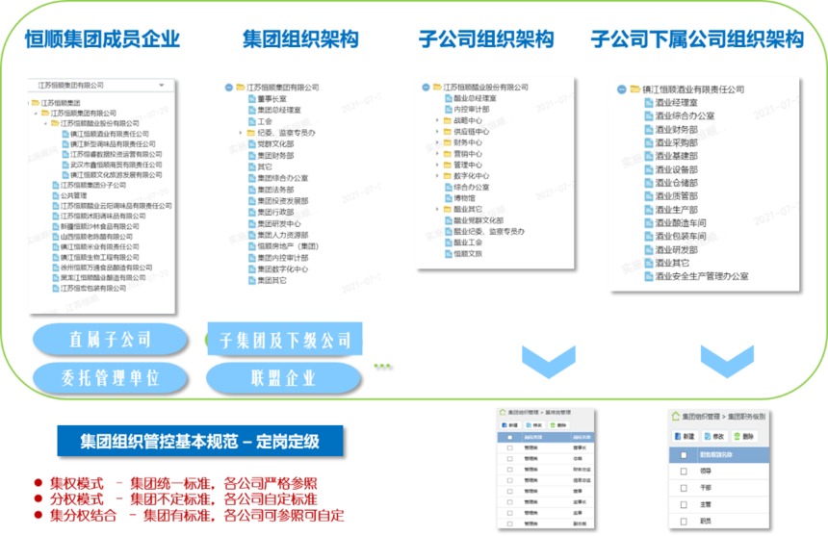Image resolution: width=828 pixels, height=536 pixels.
Task: Click the 江苏恒顺集团 root folder icon
Action: pyautogui.click(x=36, y=103)
